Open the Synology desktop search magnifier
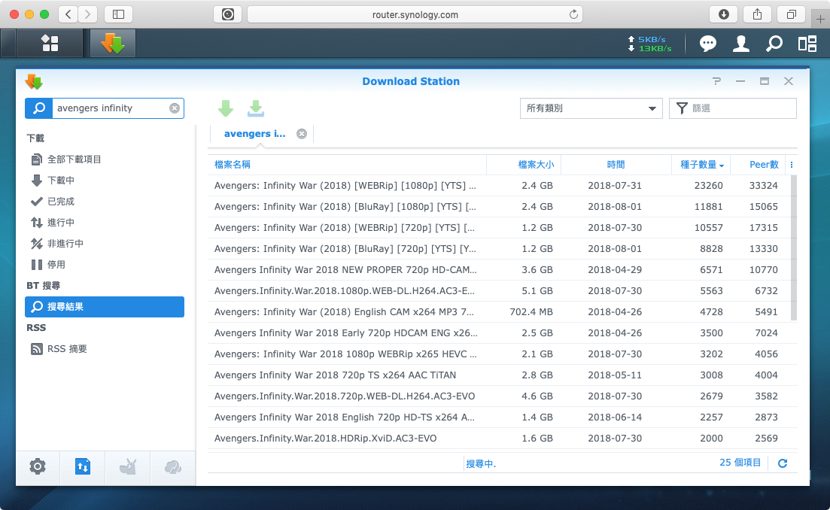The image size is (830, 510). [x=774, y=44]
